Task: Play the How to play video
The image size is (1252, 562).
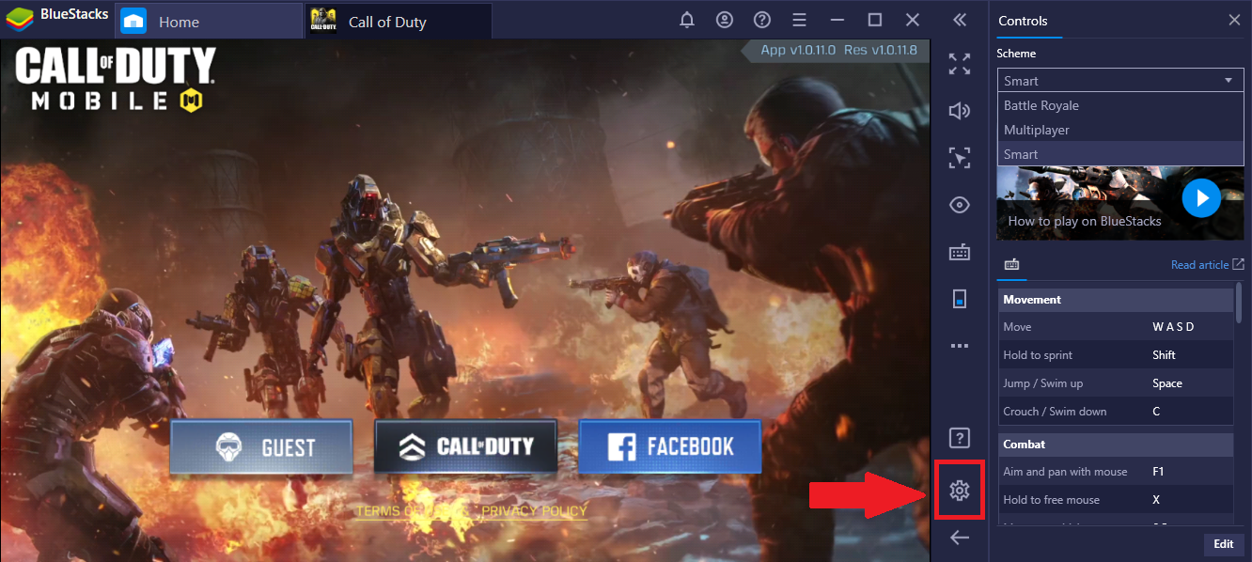Action: 1201,197
